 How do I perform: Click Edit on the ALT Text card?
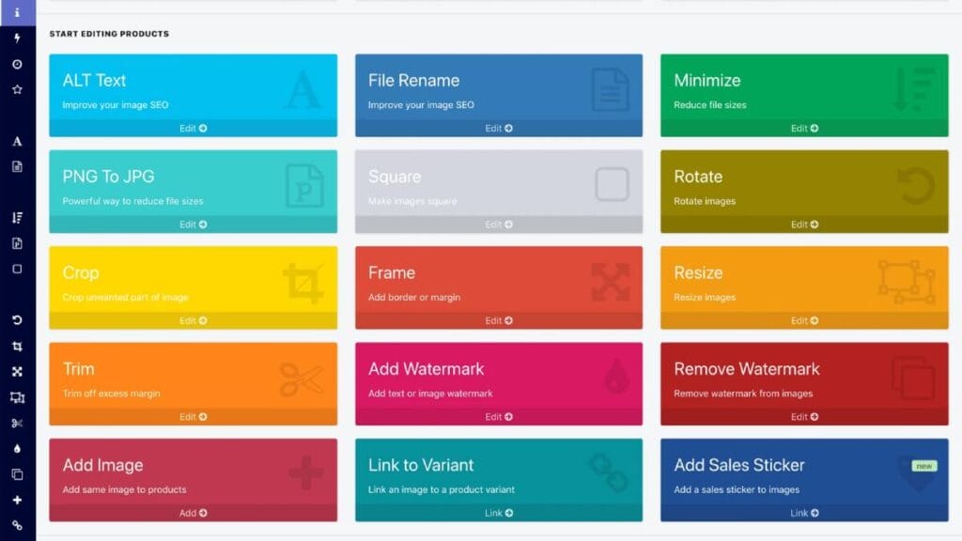(x=193, y=129)
